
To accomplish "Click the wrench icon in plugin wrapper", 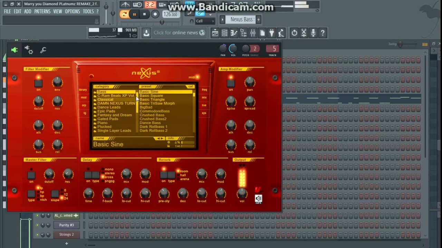I will pos(43,50).
